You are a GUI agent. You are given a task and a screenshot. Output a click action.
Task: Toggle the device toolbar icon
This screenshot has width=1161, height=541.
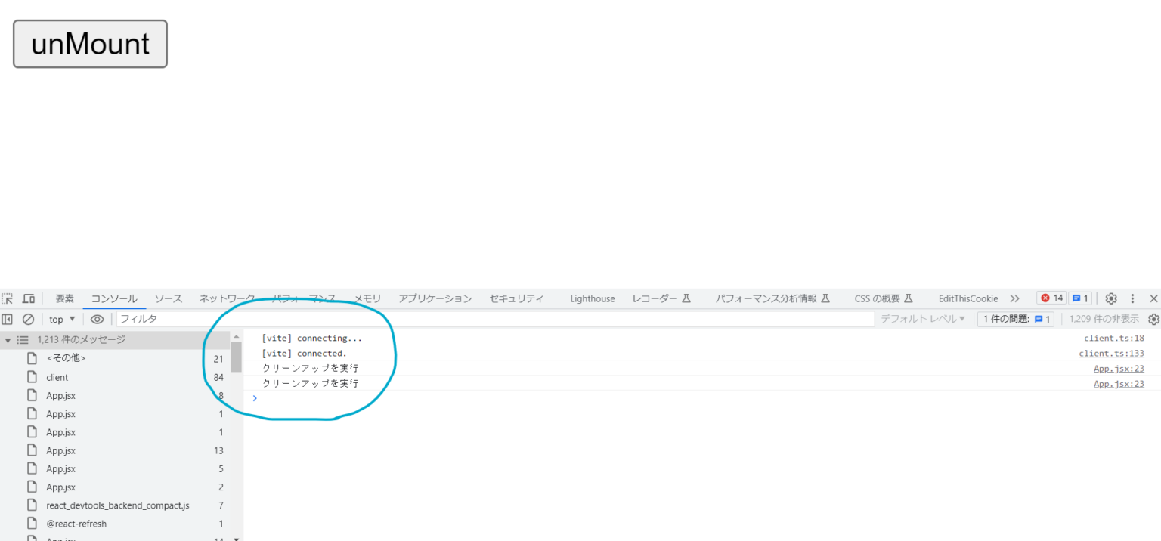[x=28, y=298]
